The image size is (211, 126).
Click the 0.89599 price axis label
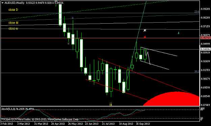pos(205,87)
